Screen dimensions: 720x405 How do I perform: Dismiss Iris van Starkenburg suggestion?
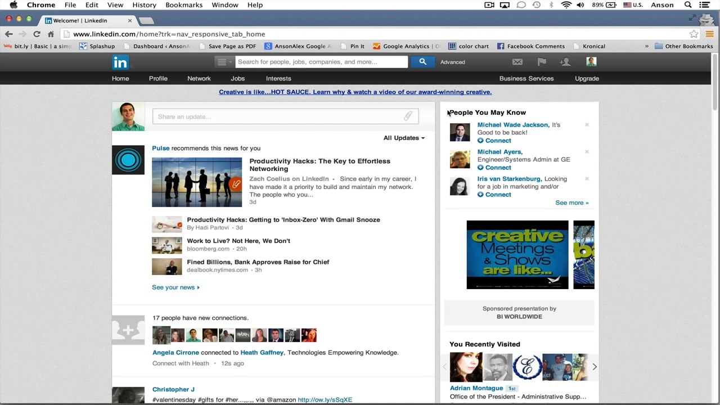click(587, 179)
